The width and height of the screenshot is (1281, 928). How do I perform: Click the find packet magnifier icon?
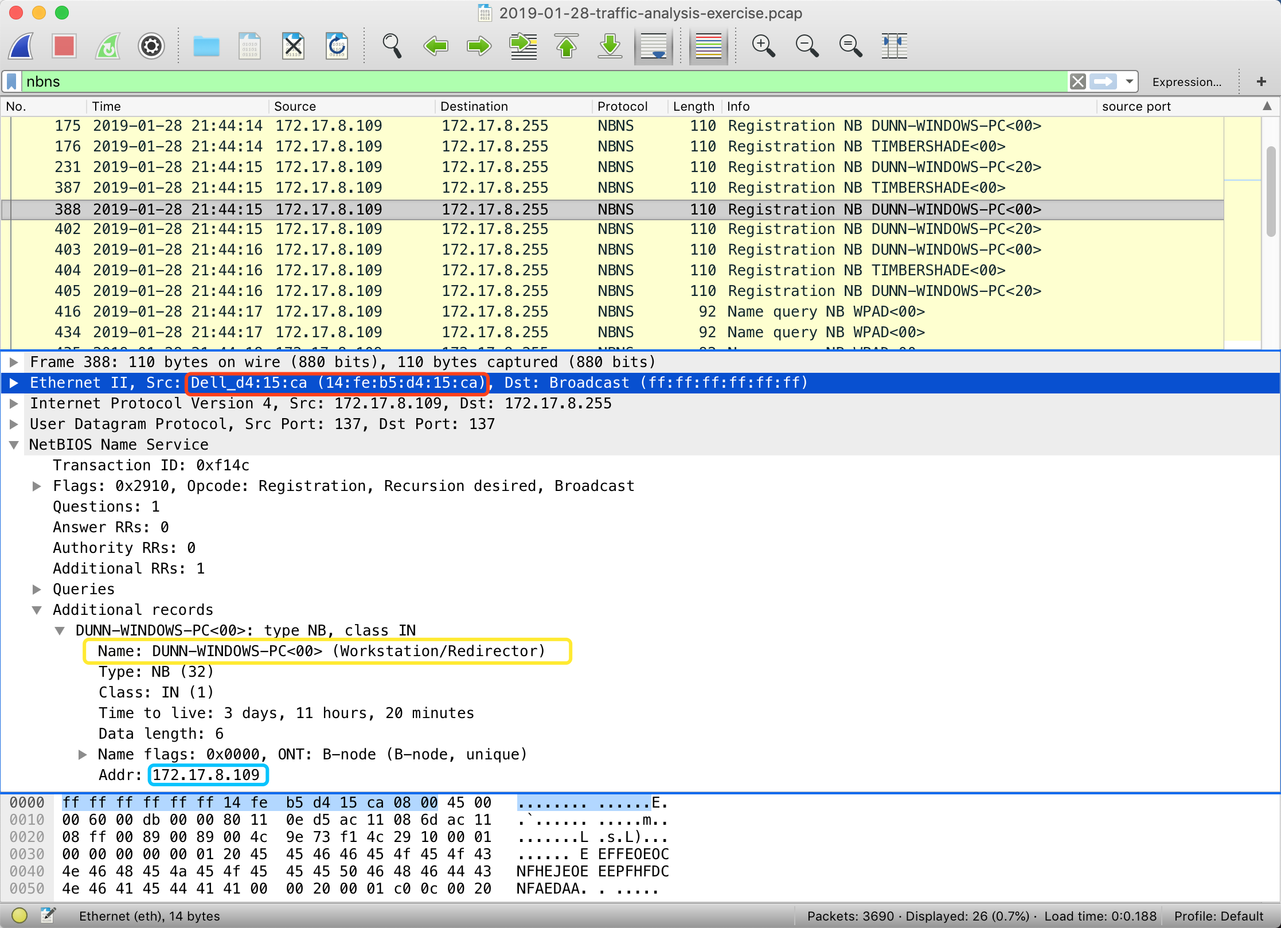point(392,46)
